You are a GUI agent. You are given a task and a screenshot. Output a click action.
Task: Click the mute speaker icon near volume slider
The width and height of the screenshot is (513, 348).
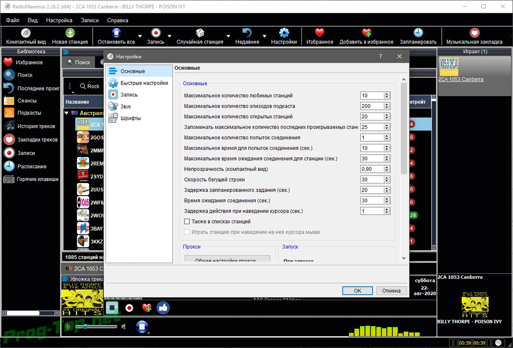pos(124,327)
